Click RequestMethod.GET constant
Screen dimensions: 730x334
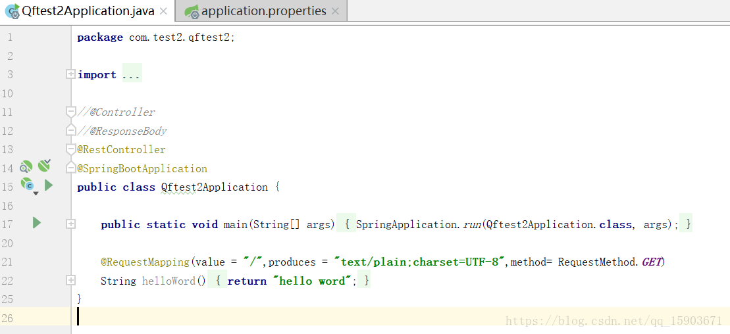pos(610,262)
